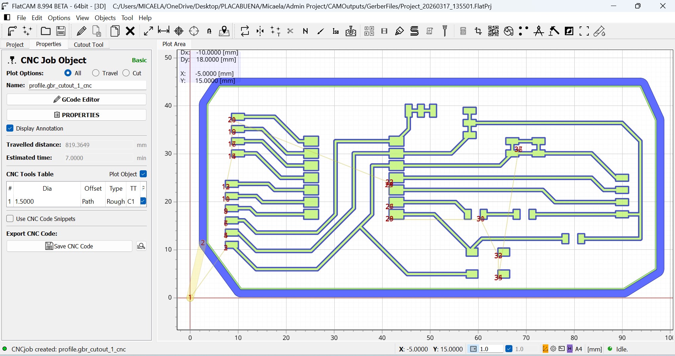This screenshot has width=675, height=356.
Task: Open the Calculators tool icon
Action: 463,31
